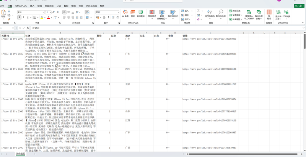Click the 图片转文字 icon
The image size is (306, 157).
pos(278,12)
